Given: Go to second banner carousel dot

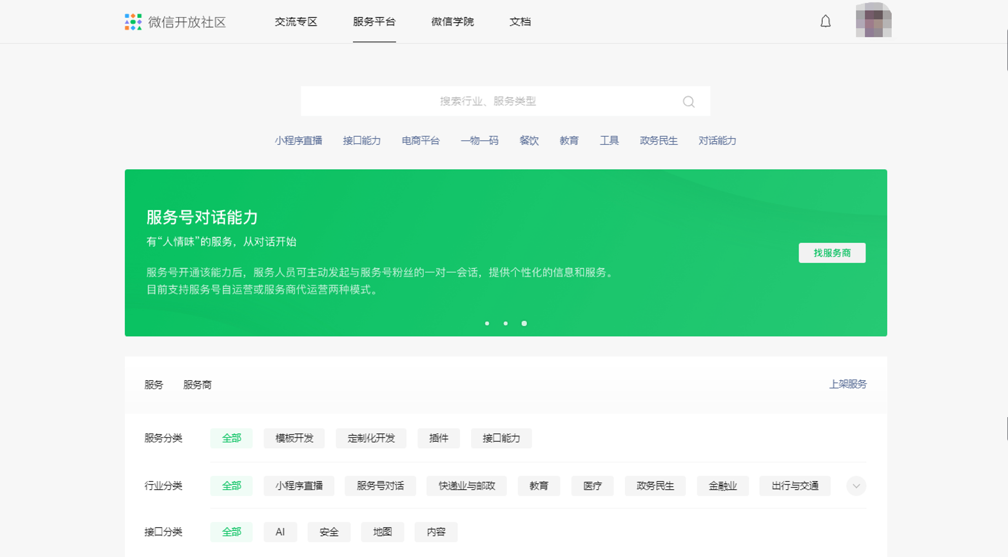Looking at the screenshot, I should [506, 323].
